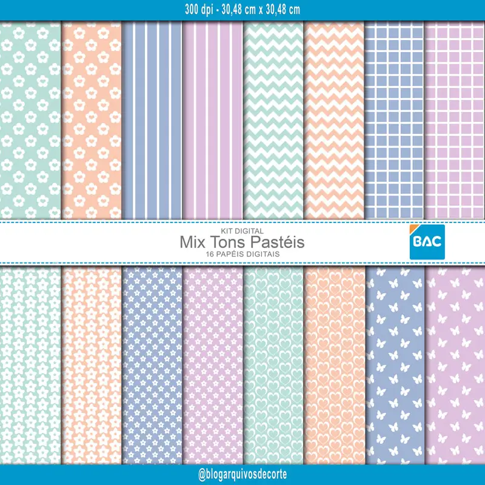Pick the mint green chevron paper

273,120
